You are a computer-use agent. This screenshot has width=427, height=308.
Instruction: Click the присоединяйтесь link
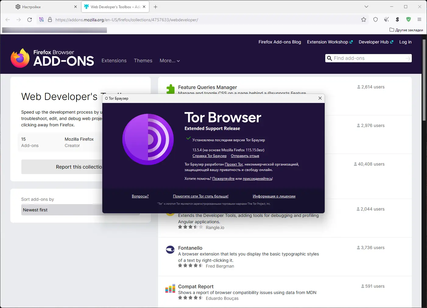(257, 179)
